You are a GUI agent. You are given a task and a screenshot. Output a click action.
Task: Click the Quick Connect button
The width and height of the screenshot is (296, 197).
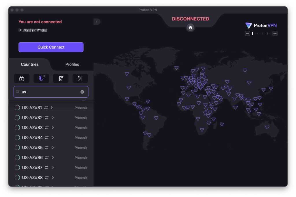(51, 47)
